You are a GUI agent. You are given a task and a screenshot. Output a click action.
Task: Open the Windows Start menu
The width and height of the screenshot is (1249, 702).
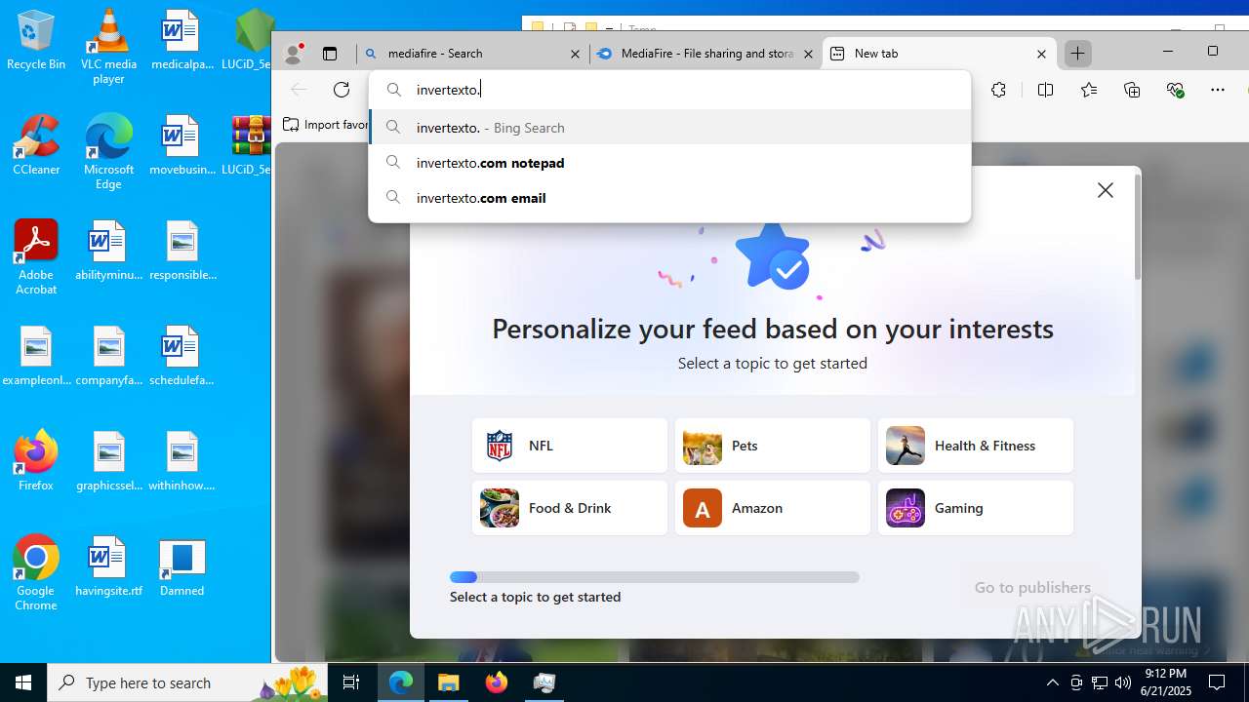point(23,682)
